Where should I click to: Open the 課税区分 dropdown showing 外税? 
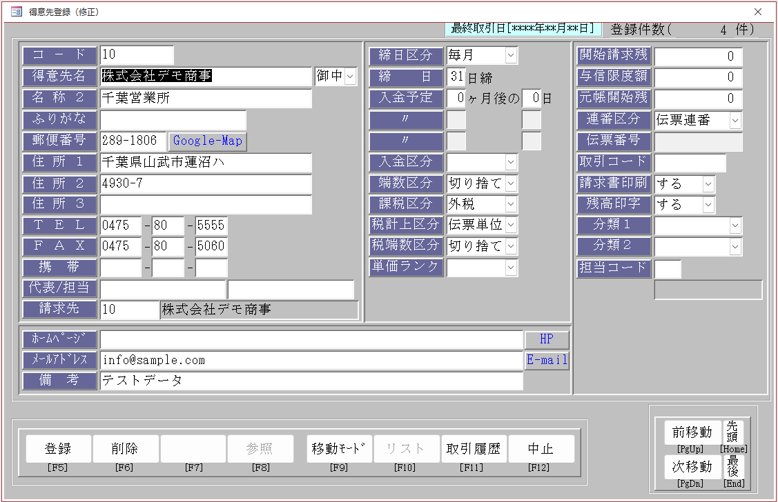click(x=511, y=204)
